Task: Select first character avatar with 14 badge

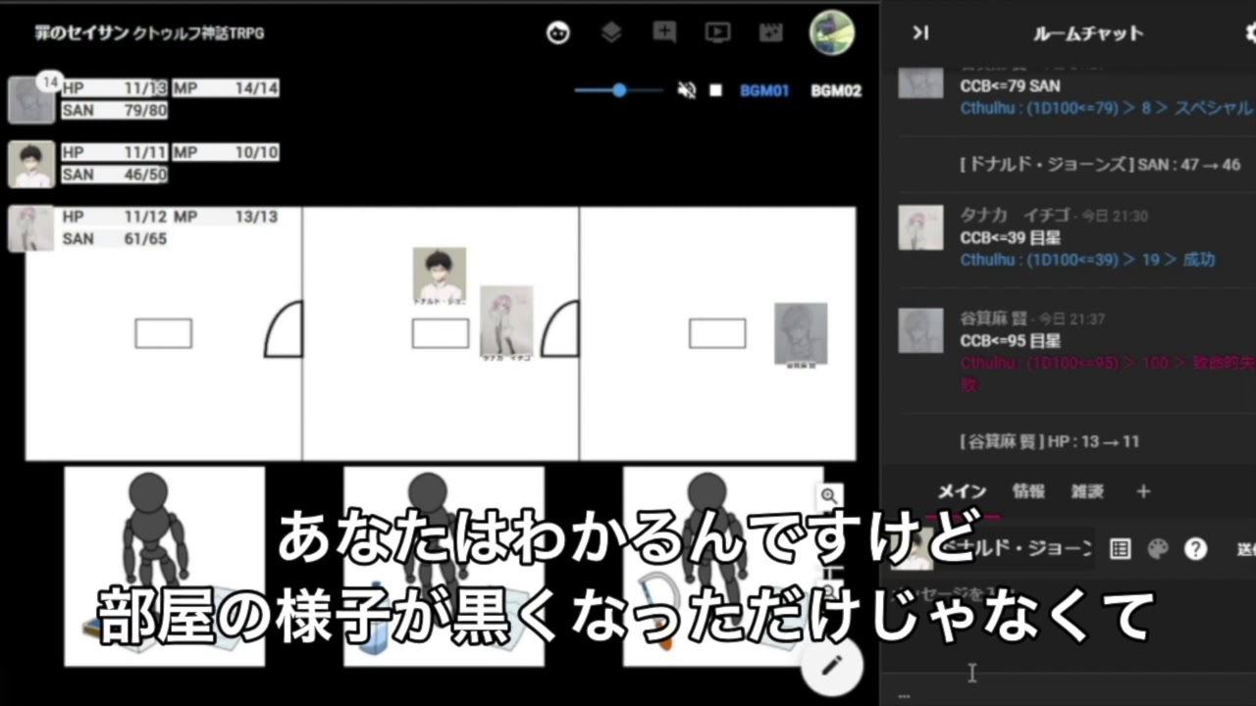Action: coord(31,100)
